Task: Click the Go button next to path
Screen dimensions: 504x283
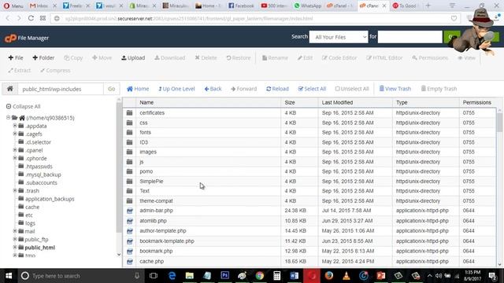Action: tap(112, 89)
